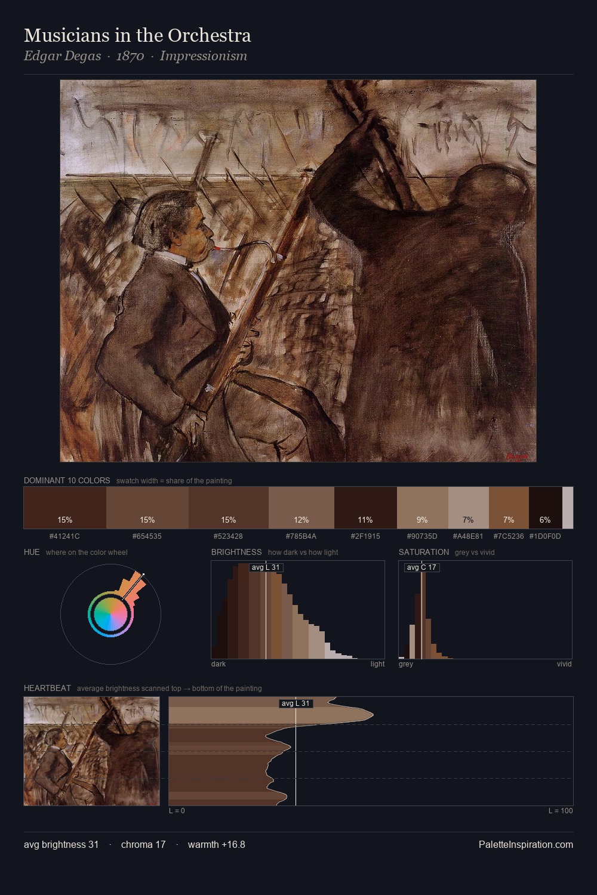
Task: Click 'where on the color wheel' caption
Action: (87, 552)
